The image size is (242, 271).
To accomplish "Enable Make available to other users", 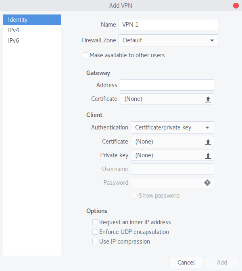I will [86, 55].
